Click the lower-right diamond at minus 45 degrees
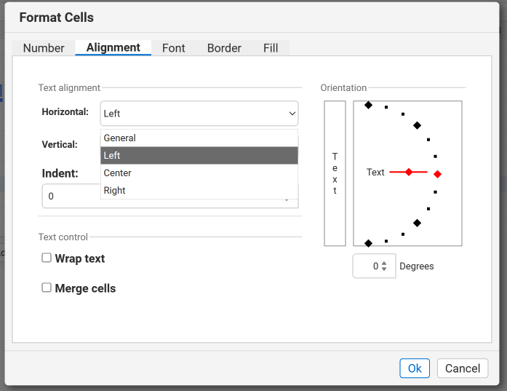 point(417,223)
